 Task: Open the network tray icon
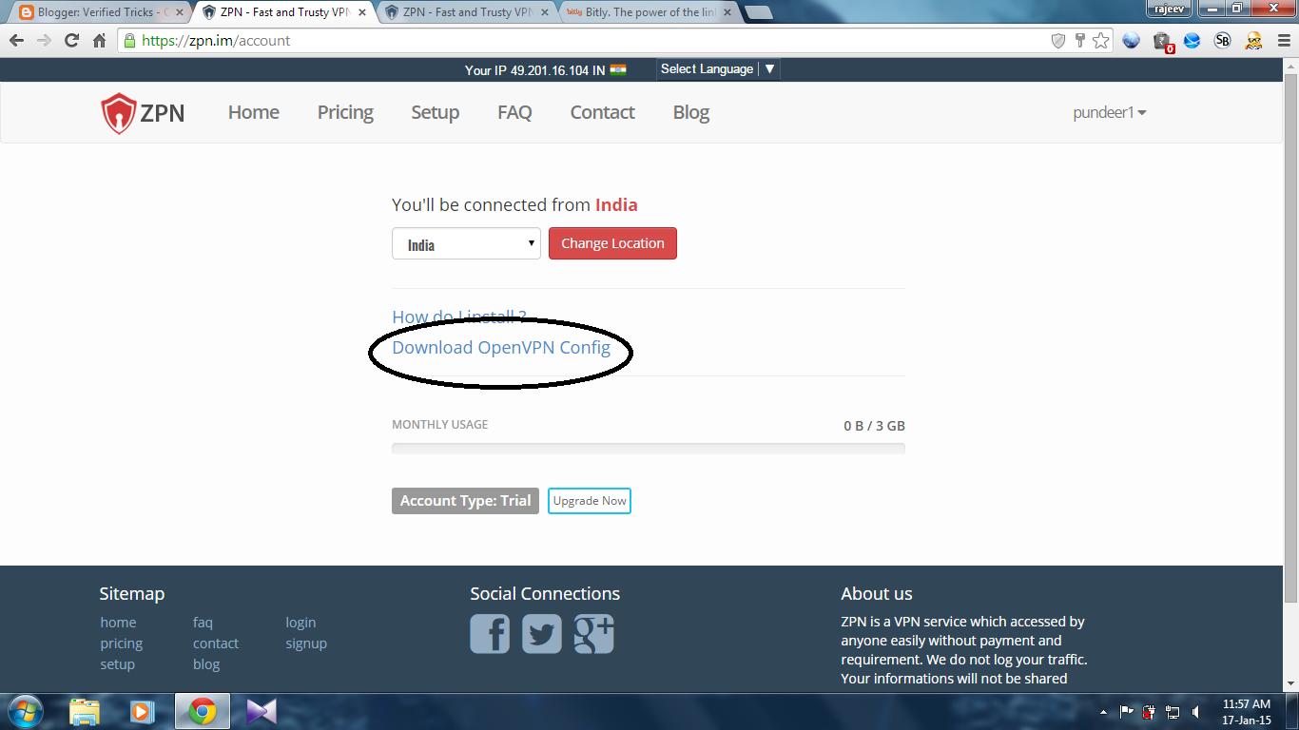coord(1173,712)
